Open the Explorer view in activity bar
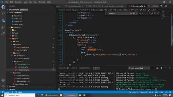173x97 pixels. tap(3, 7)
